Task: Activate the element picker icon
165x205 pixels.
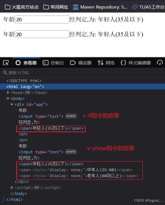Action: tap(6, 63)
